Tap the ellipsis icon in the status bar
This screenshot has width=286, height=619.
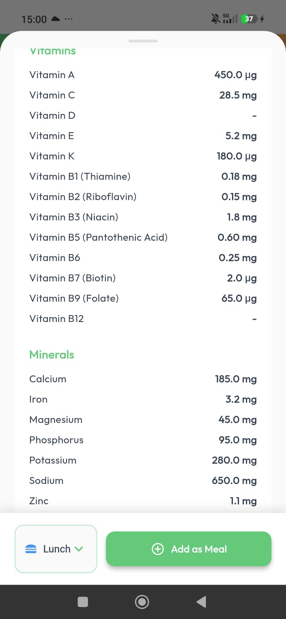click(x=68, y=19)
